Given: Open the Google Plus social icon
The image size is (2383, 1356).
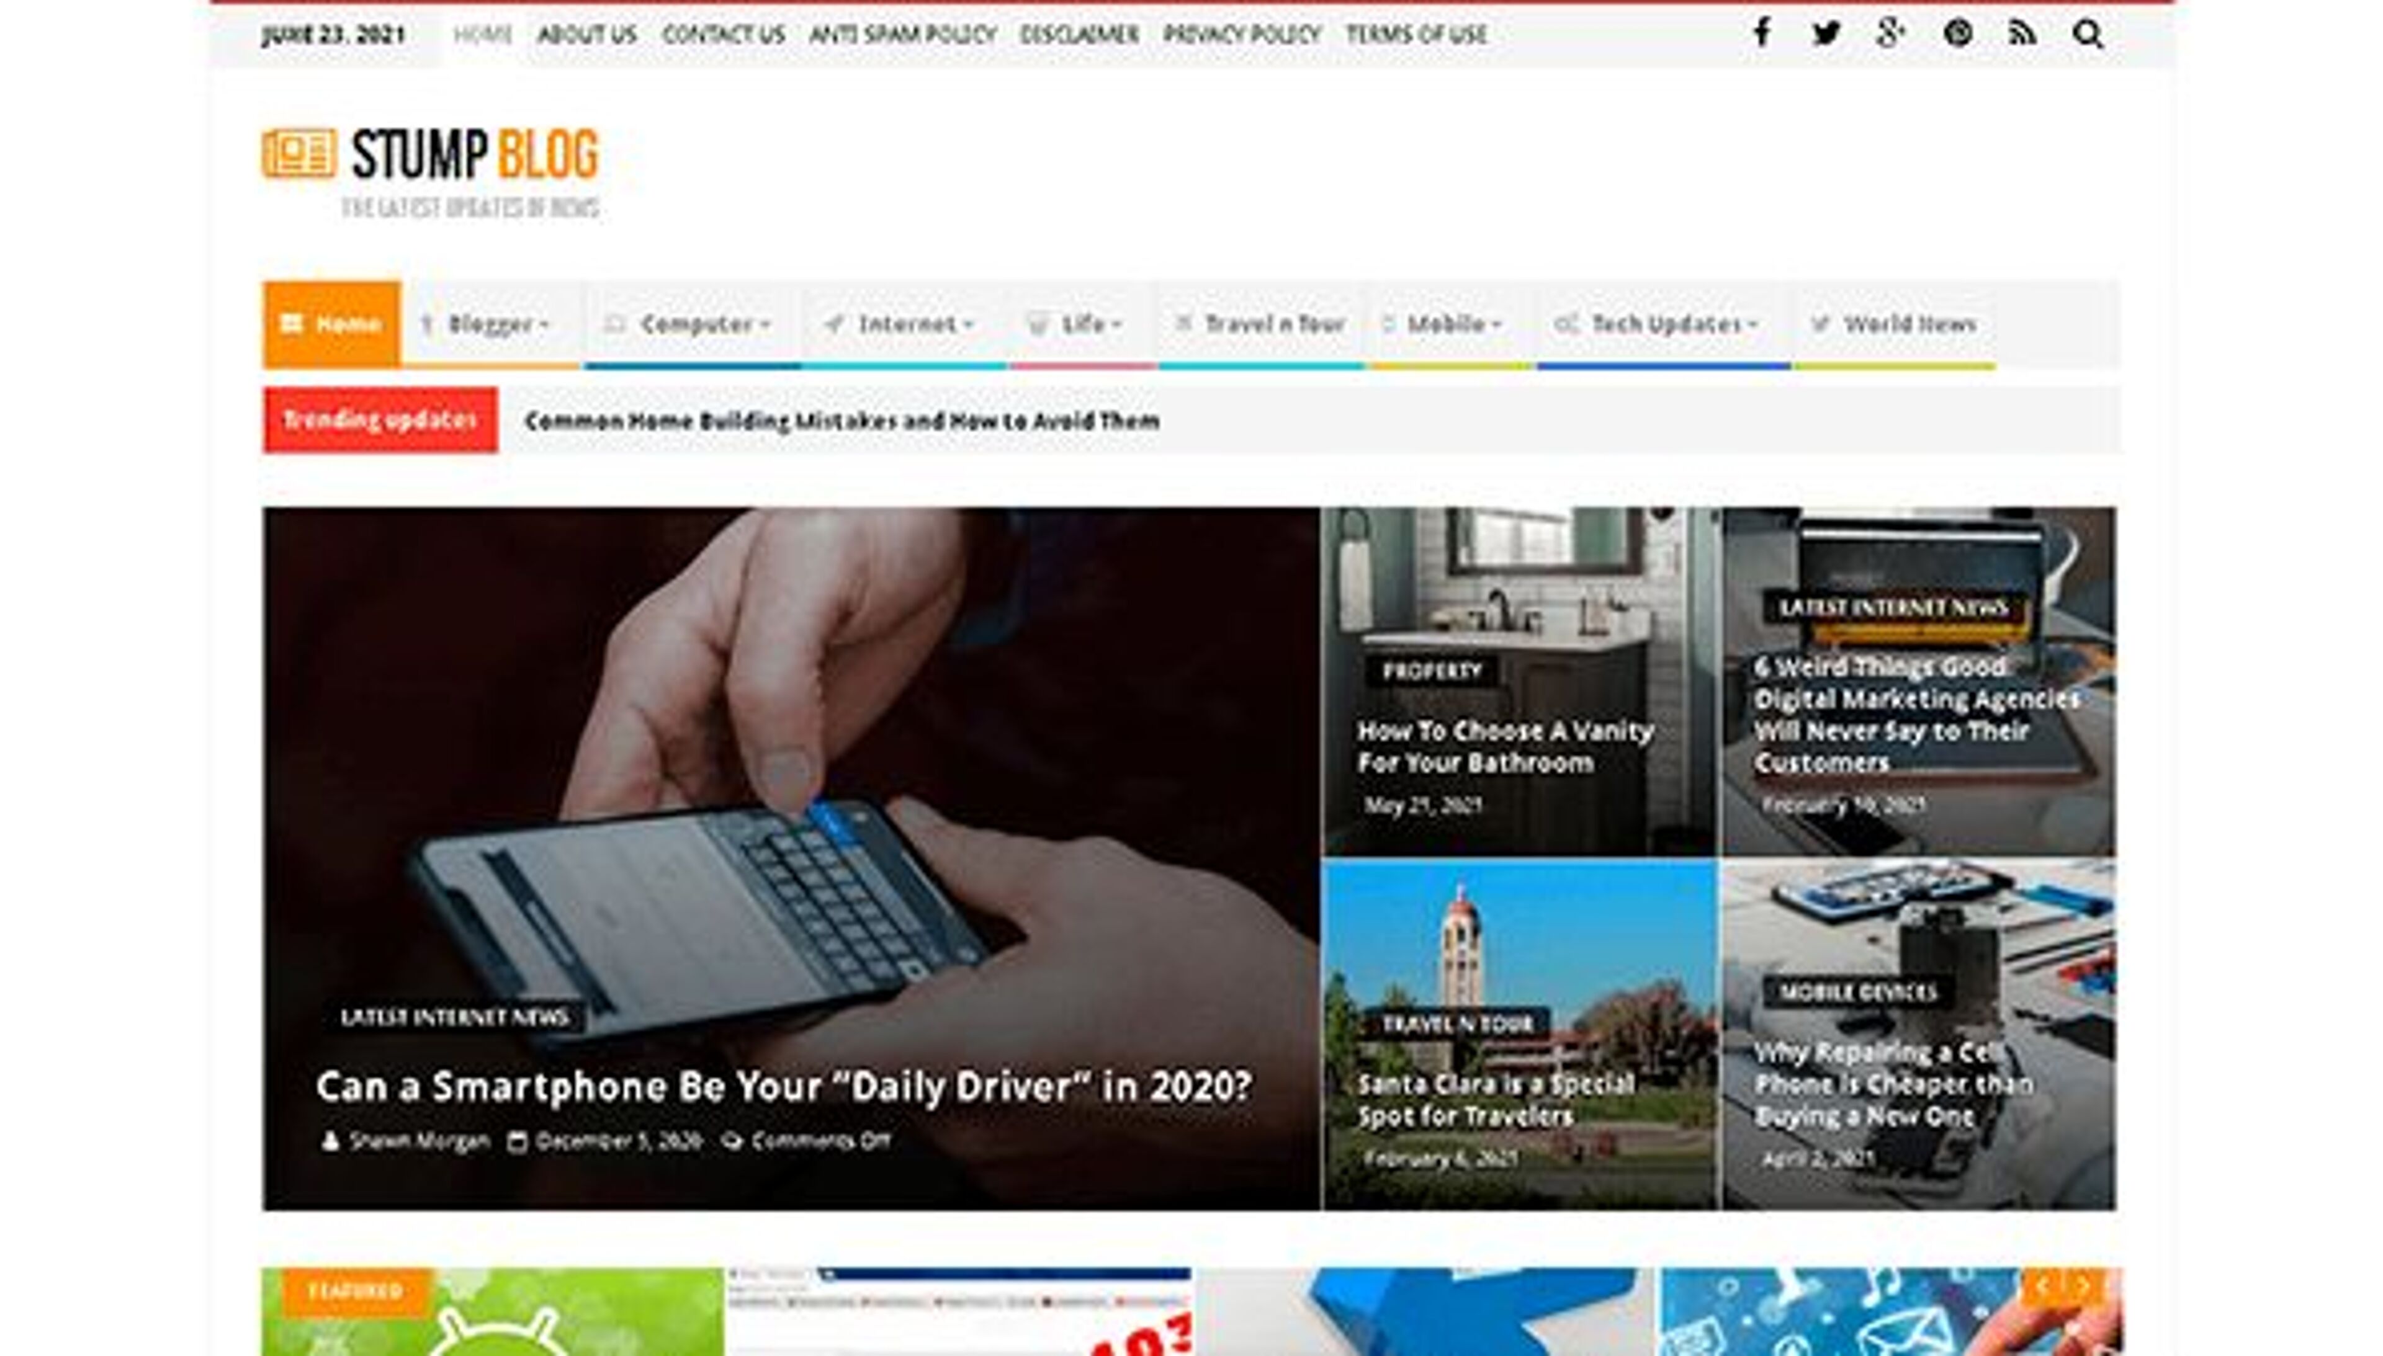Looking at the screenshot, I should pos(1890,33).
